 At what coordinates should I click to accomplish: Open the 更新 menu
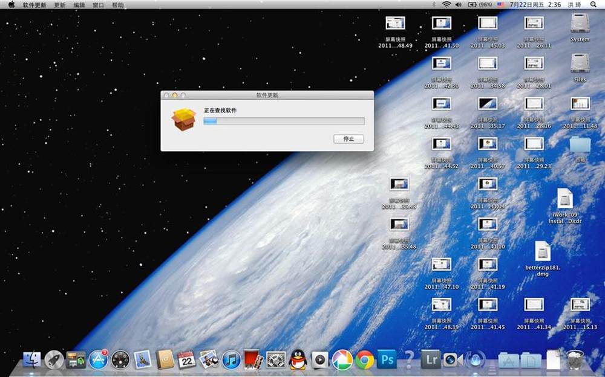coord(60,5)
